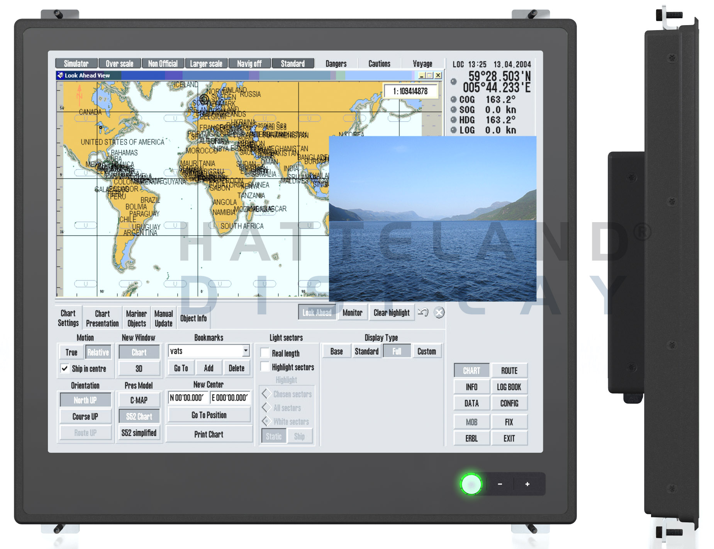The height and width of the screenshot is (549, 714).
Task: Click the Look Ahead View title bar icon
Action: pyautogui.click(x=60, y=75)
